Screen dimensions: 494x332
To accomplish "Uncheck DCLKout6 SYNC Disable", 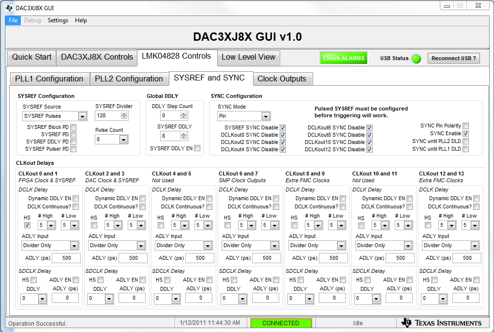I will pyautogui.click(x=370, y=127).
